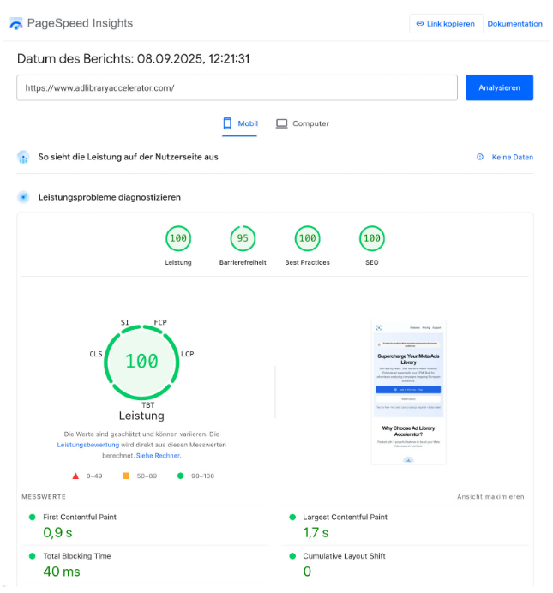Click Ansicht maximieren to expand metrics
This screenshot has height=593, width=553.
(x=490, y=496)
